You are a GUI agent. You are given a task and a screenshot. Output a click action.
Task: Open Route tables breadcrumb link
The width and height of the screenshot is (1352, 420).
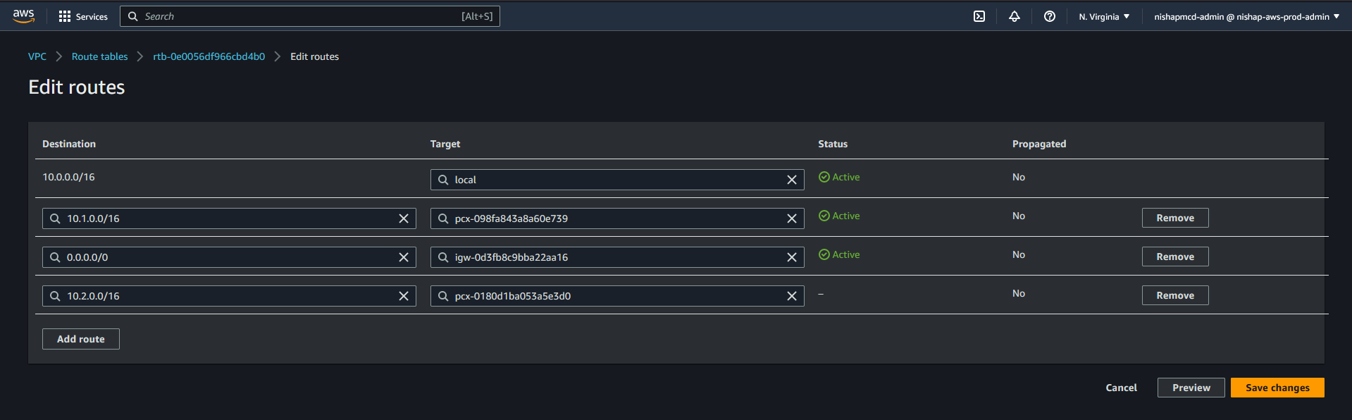(x=99, y=56)
